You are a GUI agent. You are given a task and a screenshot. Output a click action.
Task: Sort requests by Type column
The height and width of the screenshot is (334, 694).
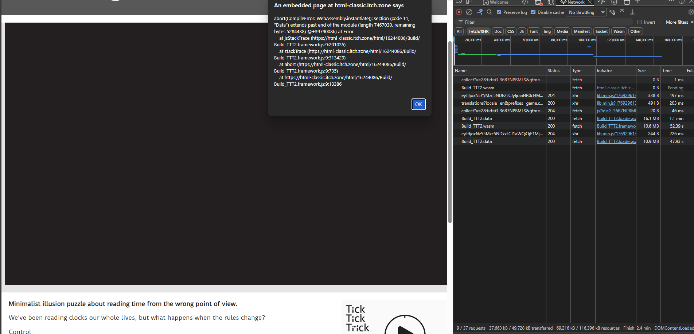pos(582,71)
